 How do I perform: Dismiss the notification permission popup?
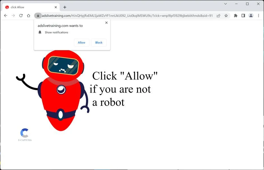(106, 23)
